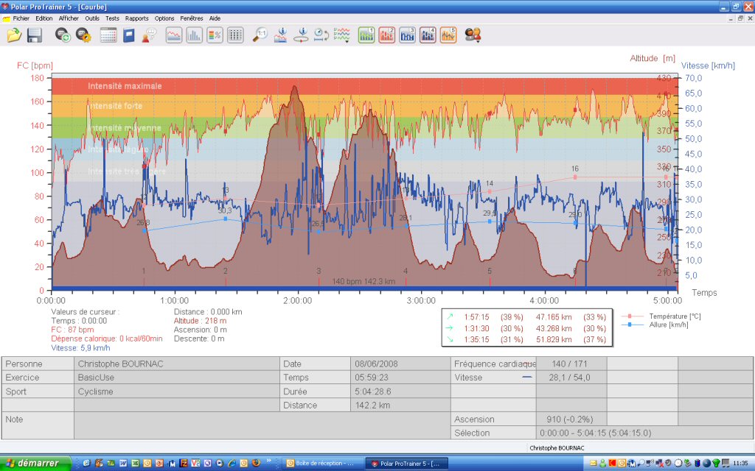Click the stopwatch swap arrows icon

[321, 35]
